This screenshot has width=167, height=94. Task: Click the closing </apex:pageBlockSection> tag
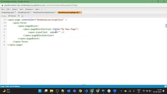coord(38,36)
